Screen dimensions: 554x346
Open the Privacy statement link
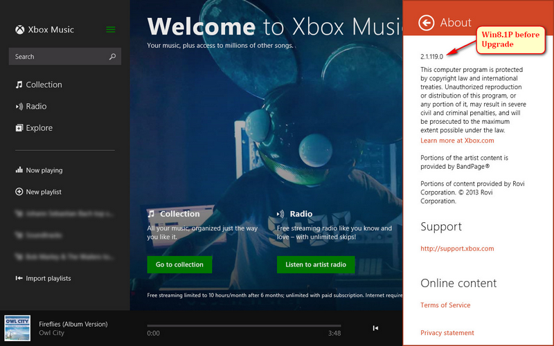[447, 333]
